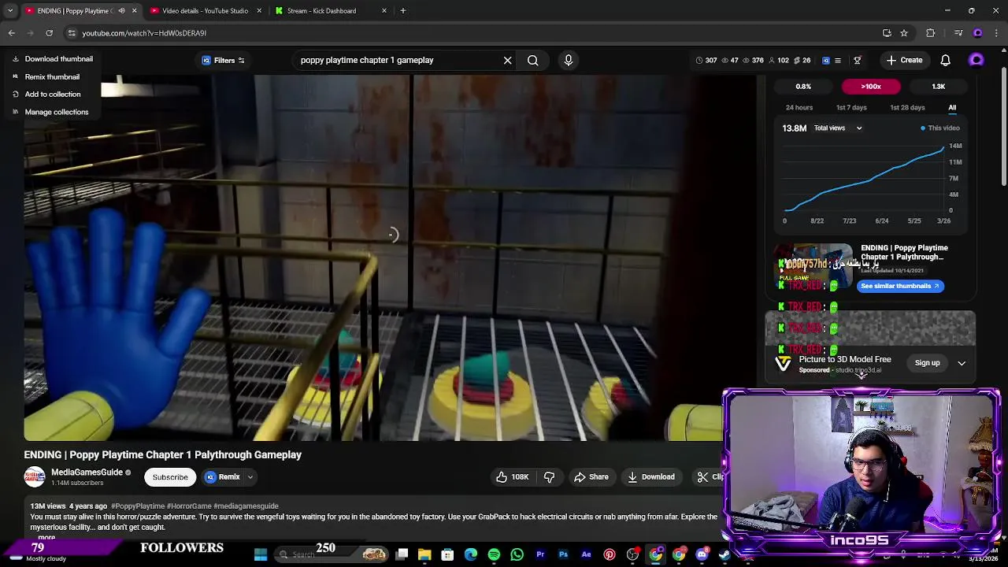
Task: Mute the audio icon on YouTube tab
Action: click(x=121, y=11)
